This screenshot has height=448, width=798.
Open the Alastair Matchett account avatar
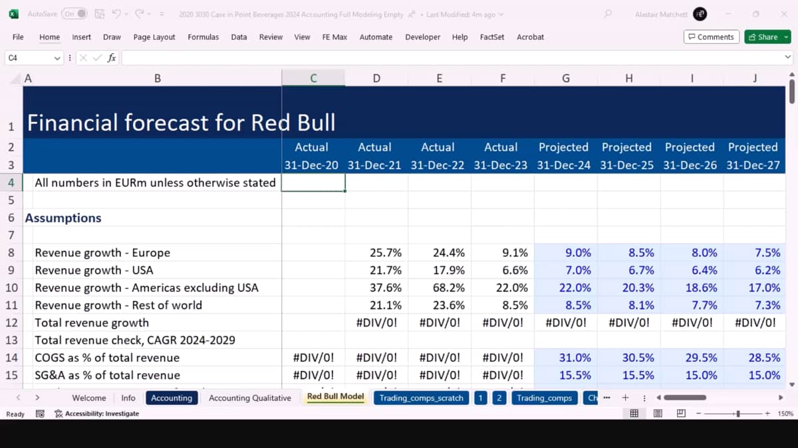pyautogui.click(x=700, y=14)
